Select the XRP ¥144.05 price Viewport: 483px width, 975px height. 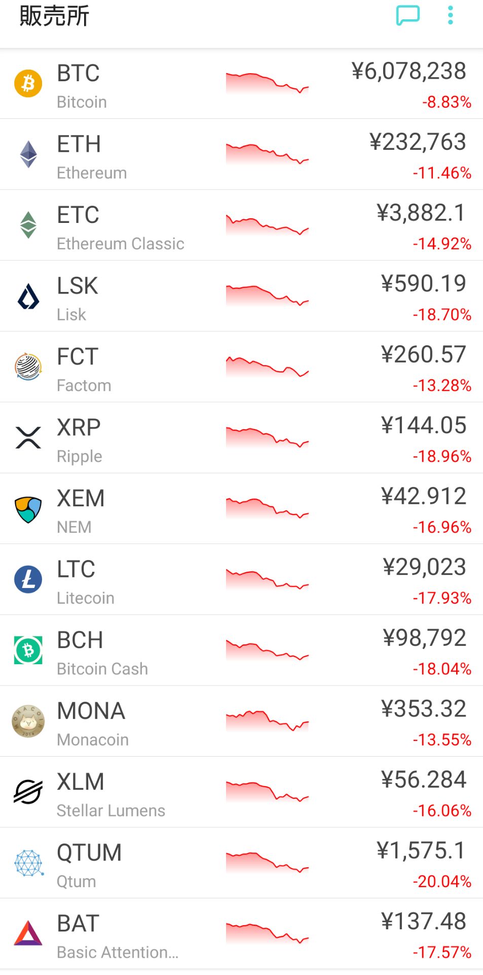coord(424,426)
